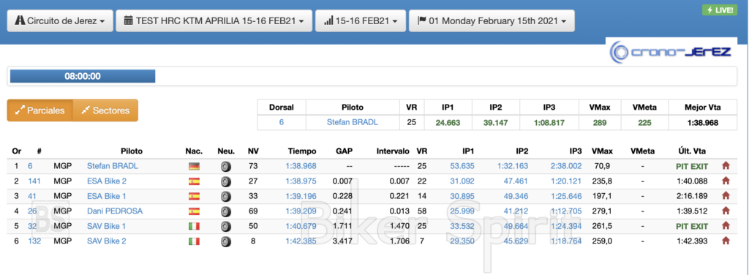Viewport: 749px width, 275px height.
Task: Click the green IP1 value 24.663
Action: 448,123
